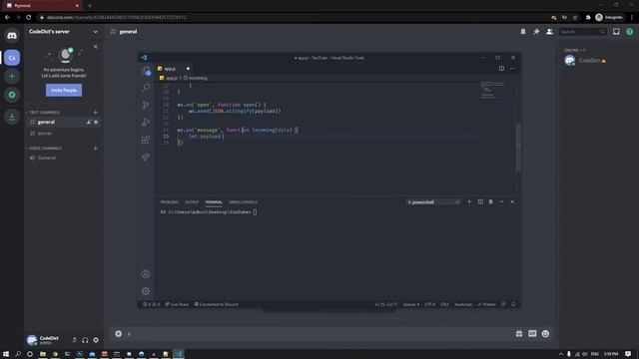639x359 pixels.
Task: Open VS Code Search activity icon
Action: [x=146, y=88]
